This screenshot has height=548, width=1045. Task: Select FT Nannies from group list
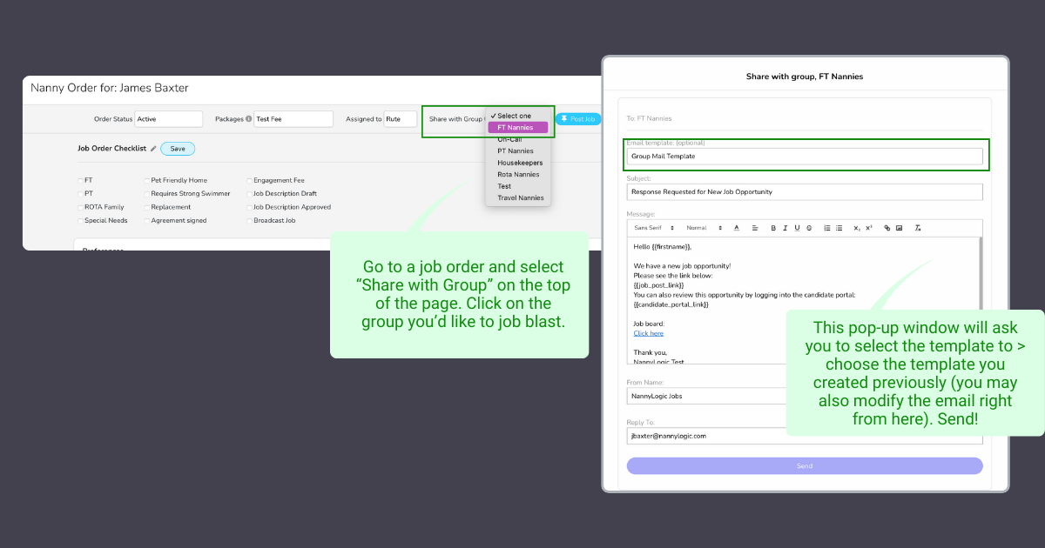pyautogui.click(x=517, y=127)
